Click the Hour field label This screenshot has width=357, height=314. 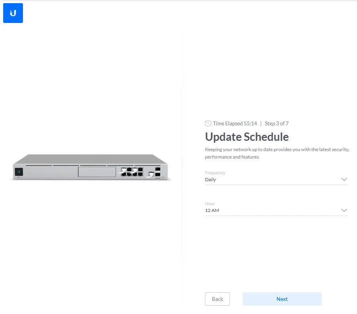tap(210, 204)
